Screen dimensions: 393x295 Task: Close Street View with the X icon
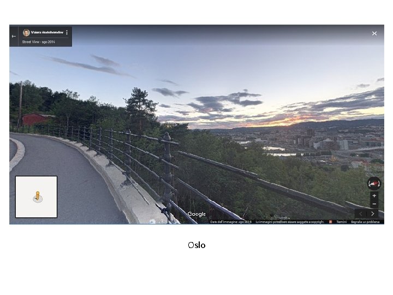374,33
